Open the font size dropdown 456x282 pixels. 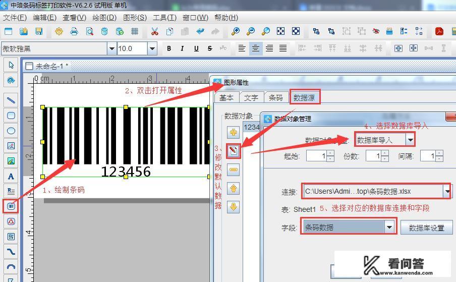click(x=152, y=48)
